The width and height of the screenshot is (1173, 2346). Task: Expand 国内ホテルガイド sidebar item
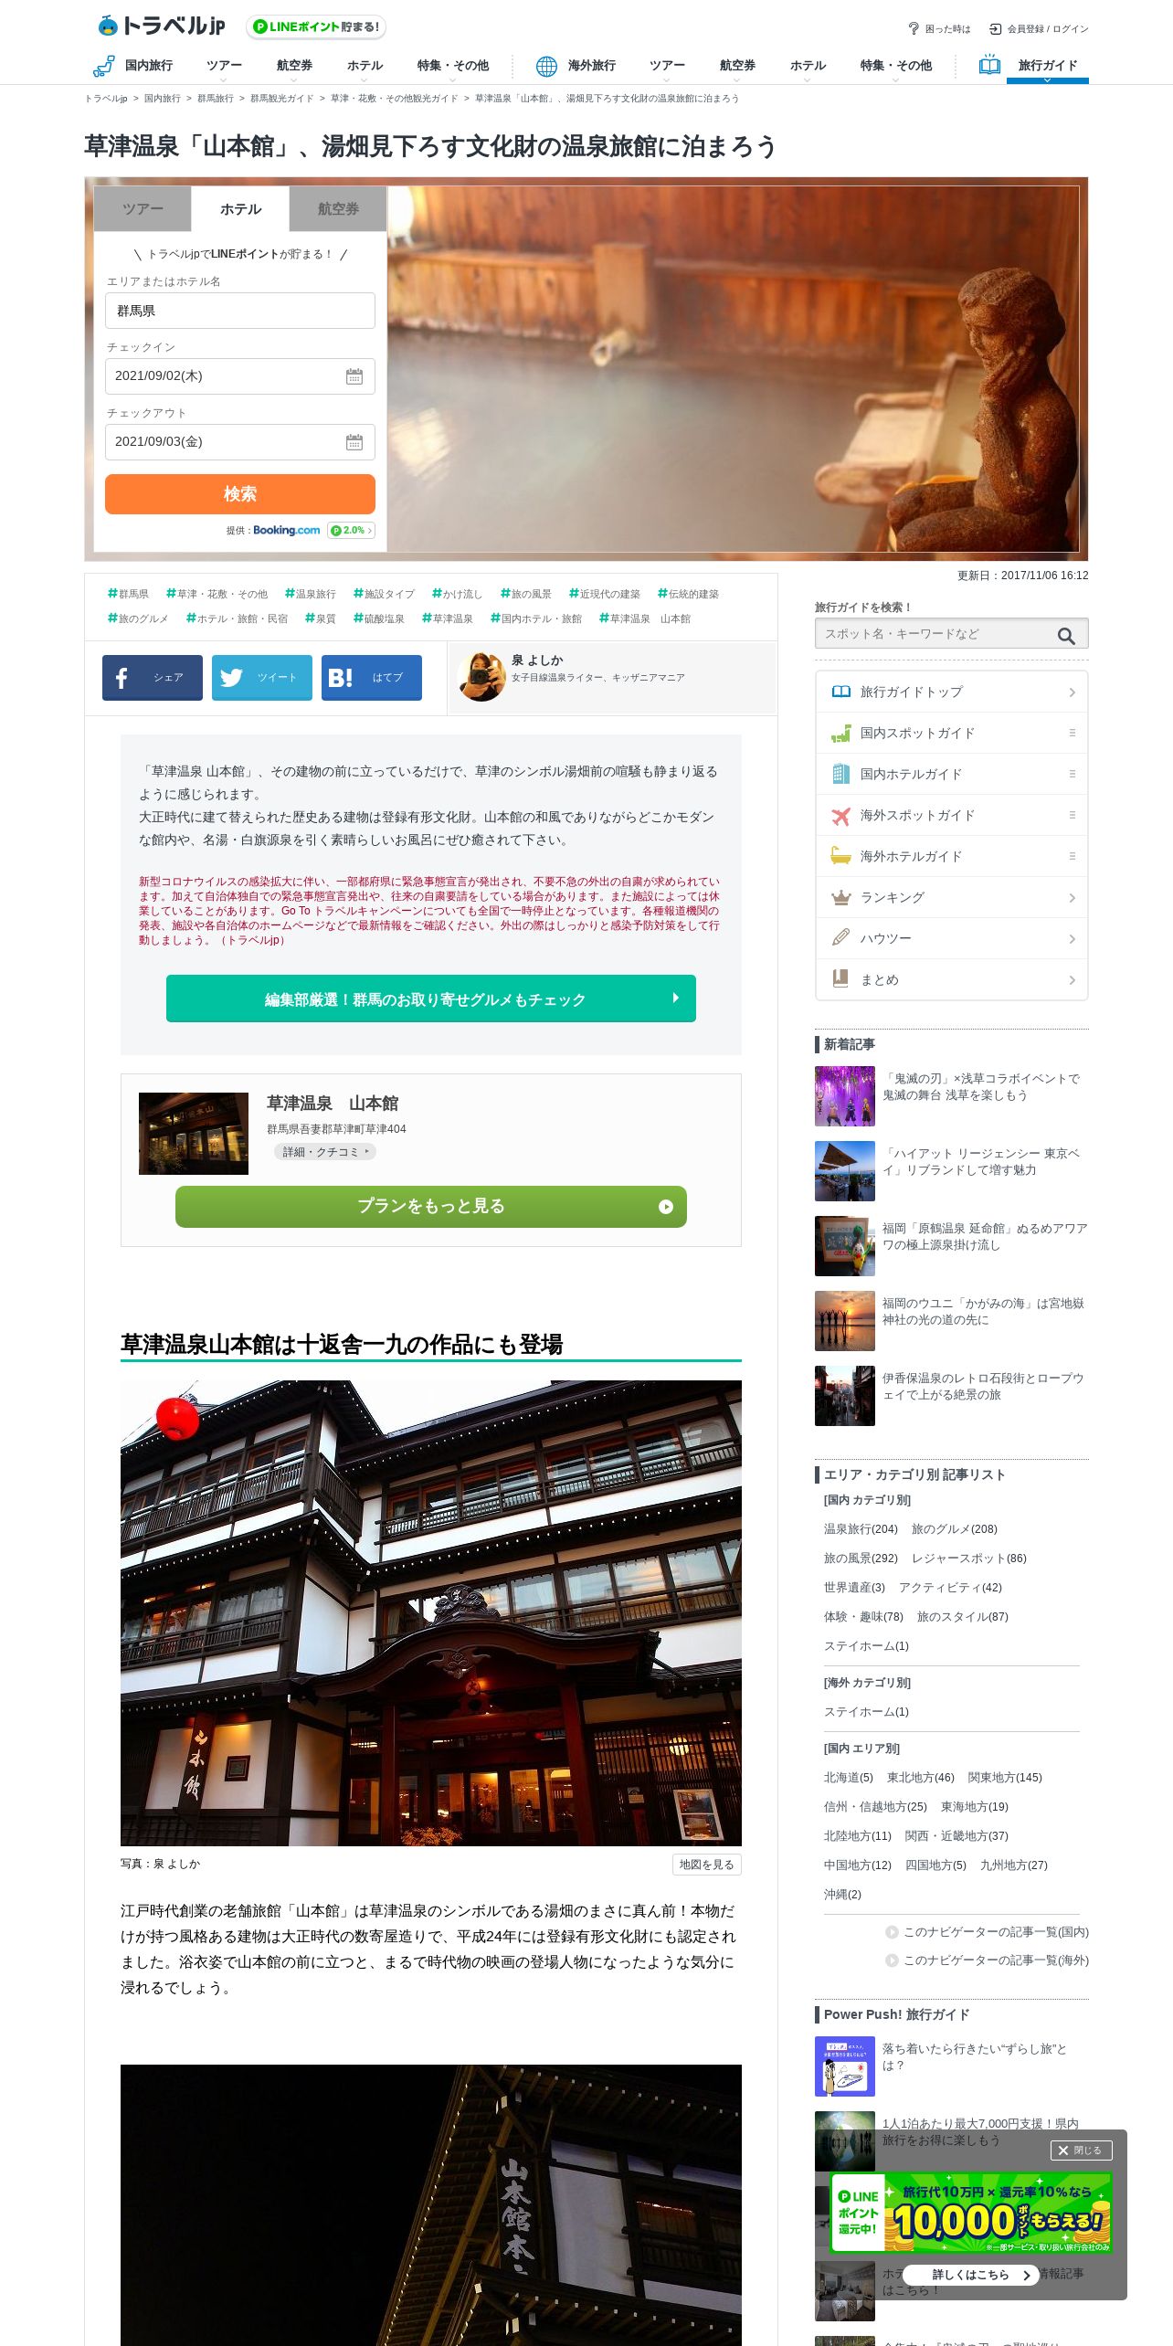pyautogui.click(x=951, y=774)
